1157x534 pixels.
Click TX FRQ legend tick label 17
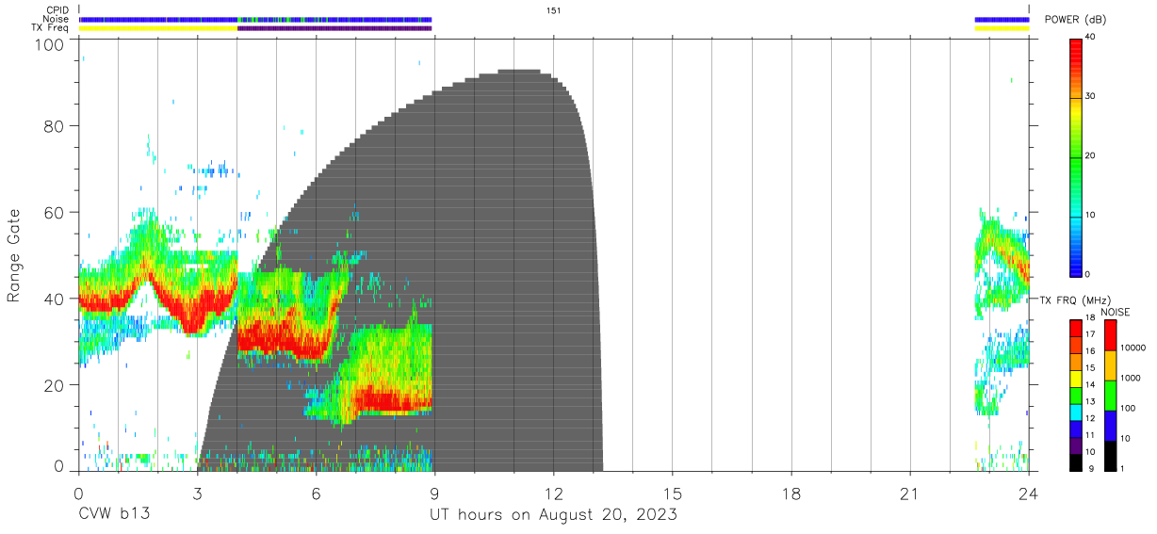click(x=1091, y=334)
